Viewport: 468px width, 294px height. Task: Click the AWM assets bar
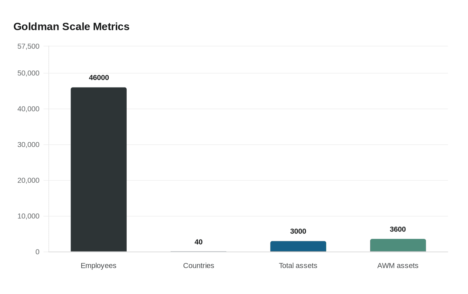click(398, 245)
